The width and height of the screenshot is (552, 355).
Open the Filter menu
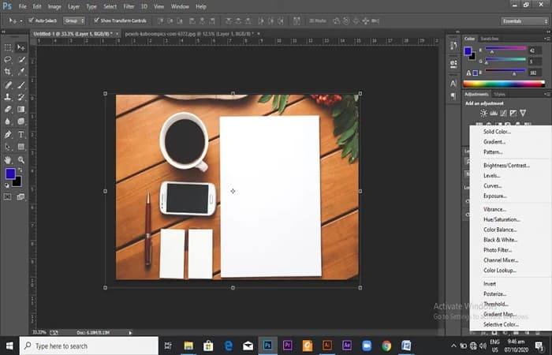coord(129,6)
